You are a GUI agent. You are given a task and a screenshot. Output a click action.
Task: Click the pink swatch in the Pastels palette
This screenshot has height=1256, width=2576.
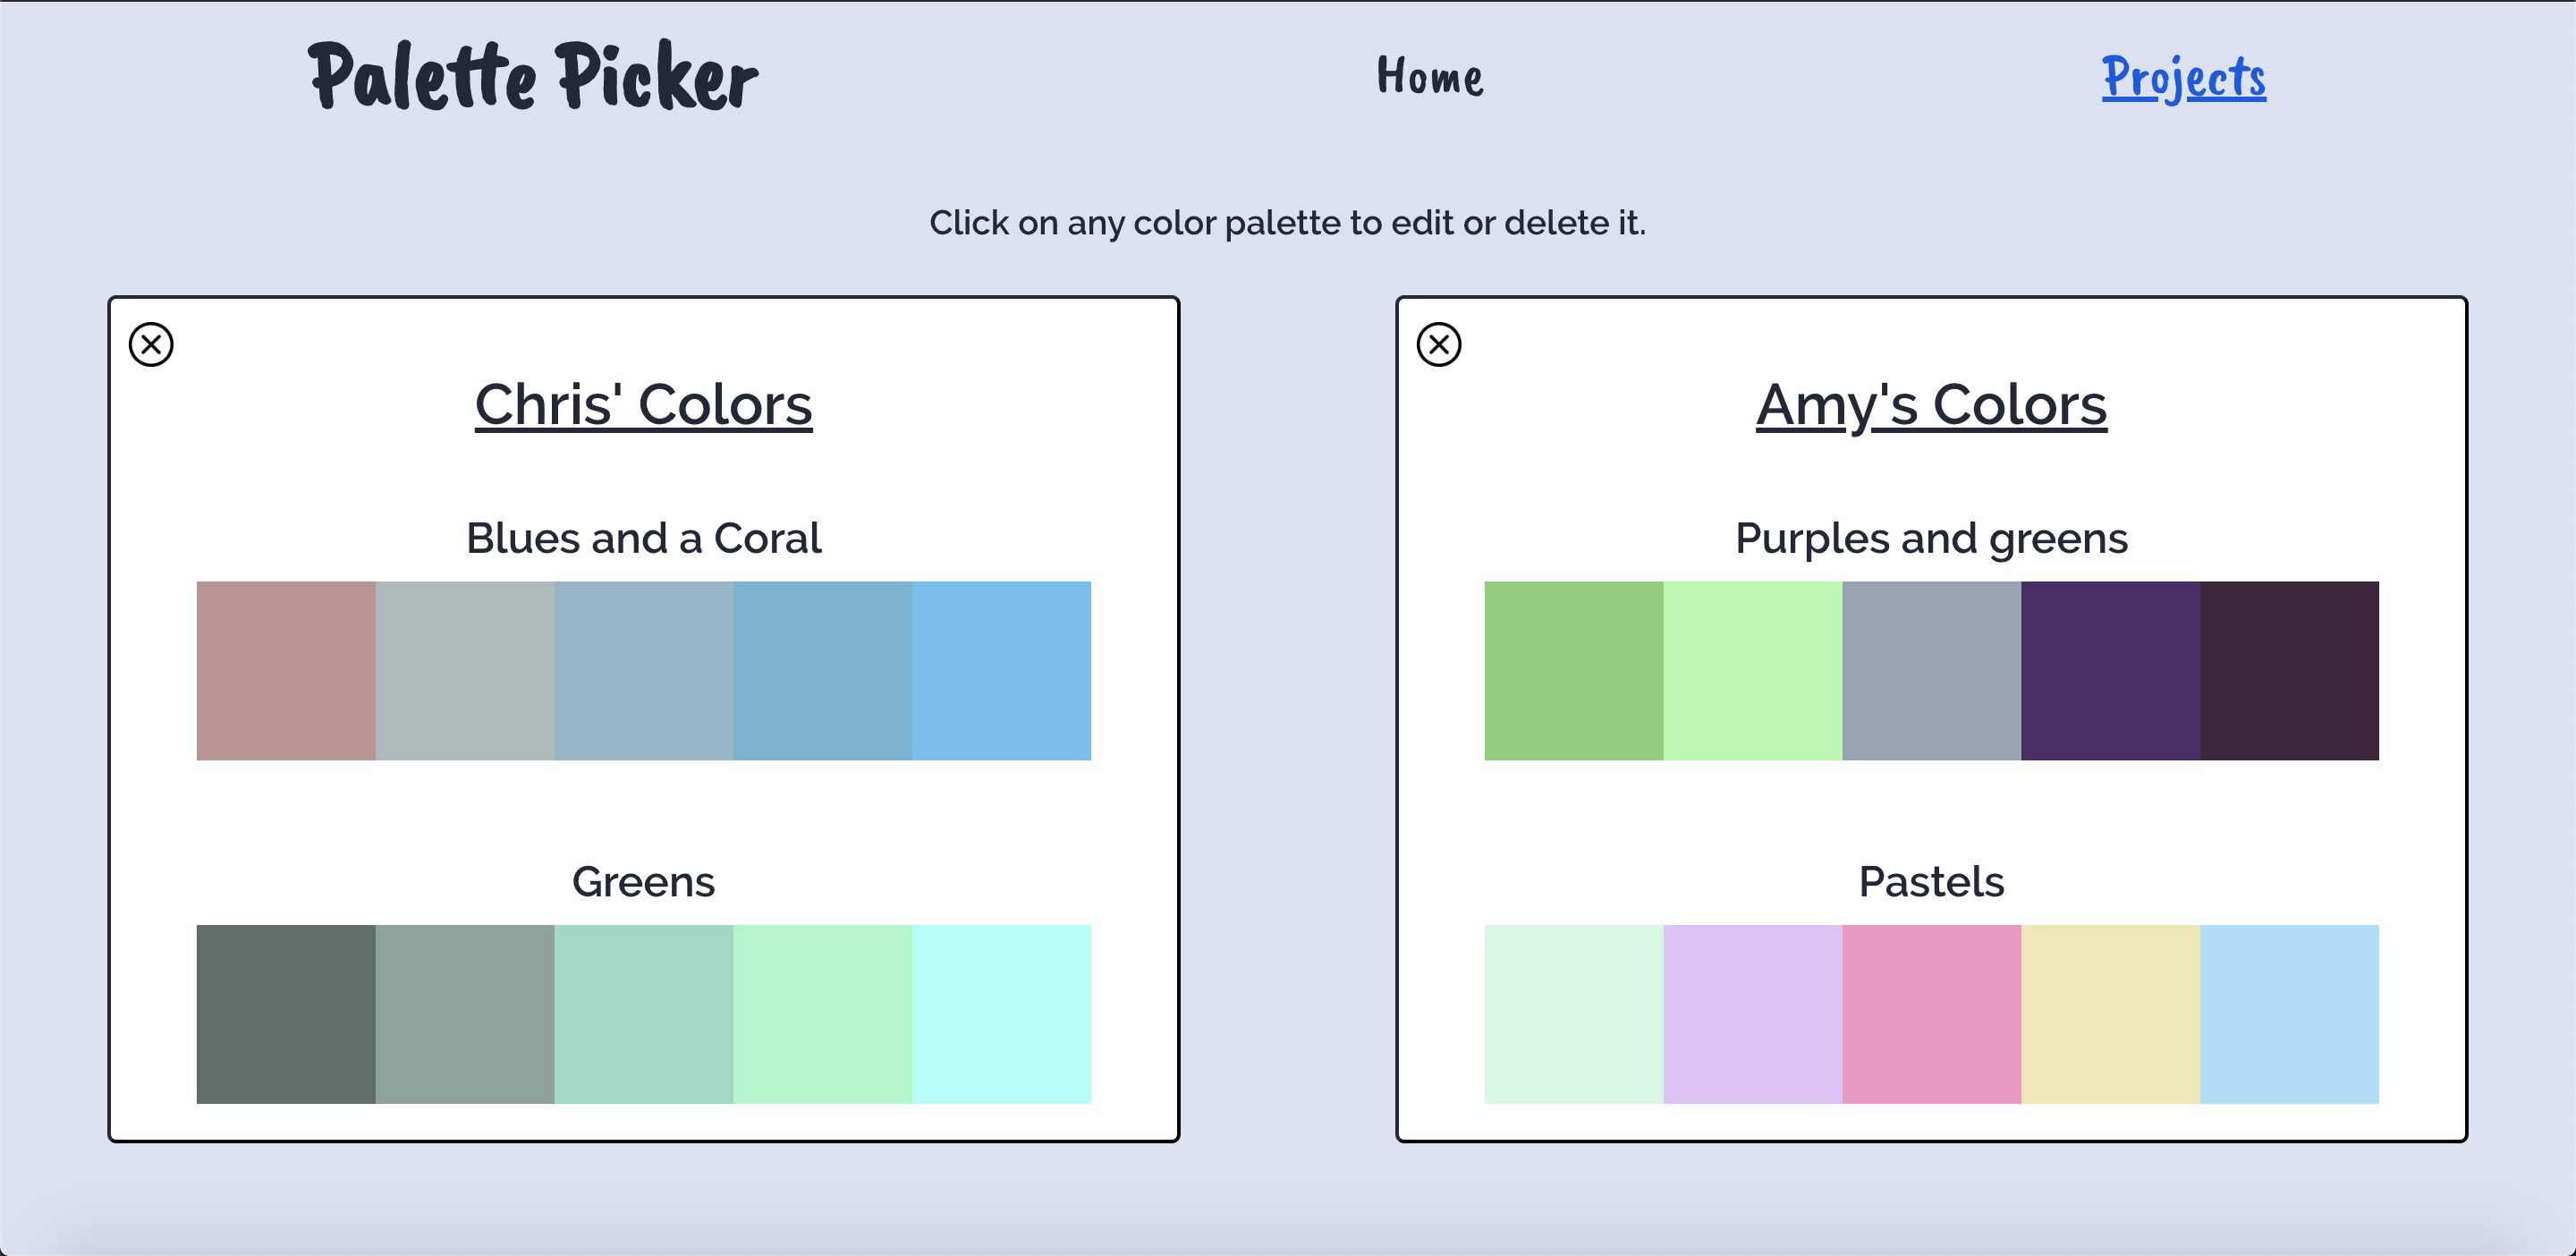1931,1013
